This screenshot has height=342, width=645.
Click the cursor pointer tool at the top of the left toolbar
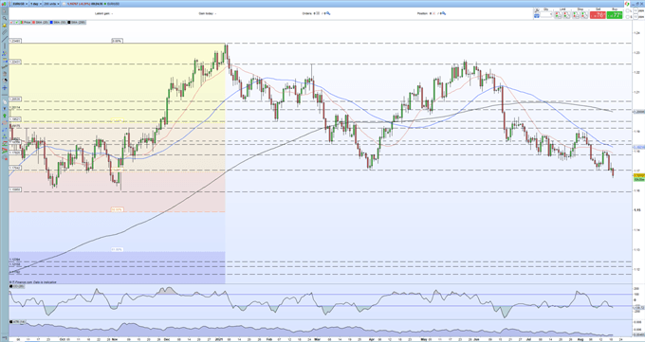point(4,11)
